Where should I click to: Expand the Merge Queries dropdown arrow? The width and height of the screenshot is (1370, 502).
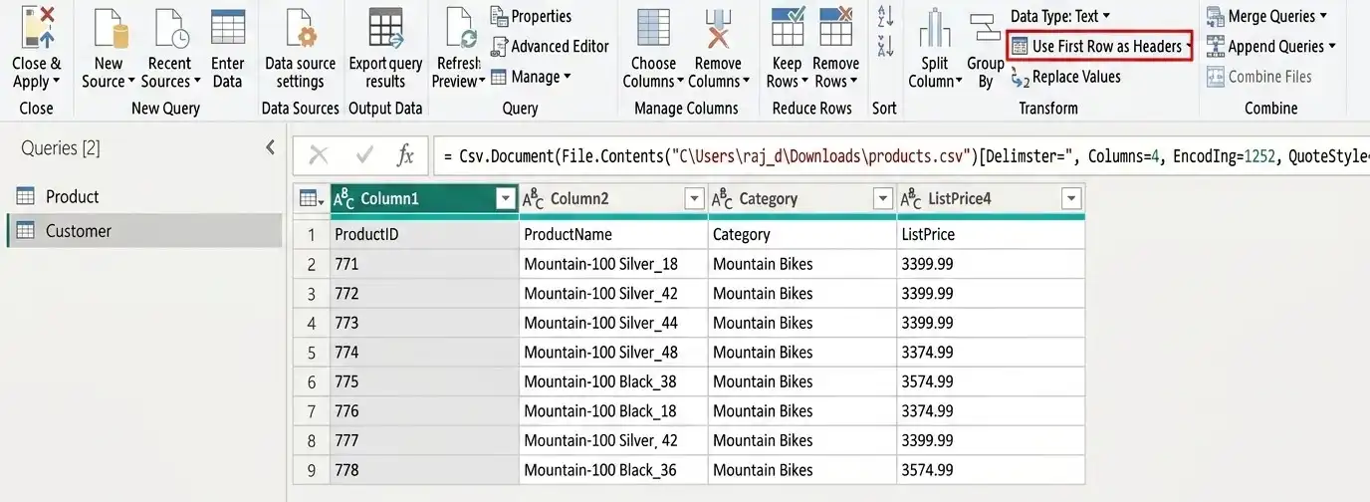(1323, 16)
